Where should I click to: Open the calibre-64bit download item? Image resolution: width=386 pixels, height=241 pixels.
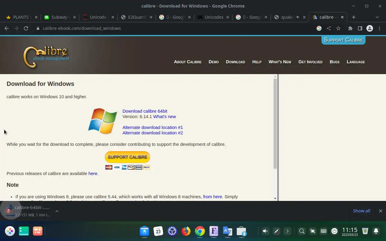(29, 211)
